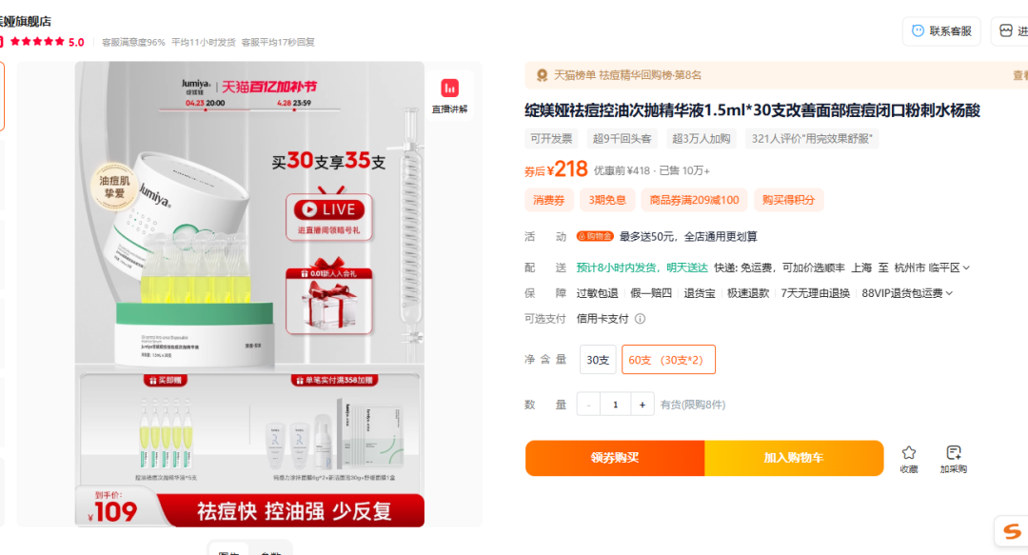This screenshot has width=1028, height=555.
Task: Click the 3期免息 installment tag
Action: click(607, 200)
